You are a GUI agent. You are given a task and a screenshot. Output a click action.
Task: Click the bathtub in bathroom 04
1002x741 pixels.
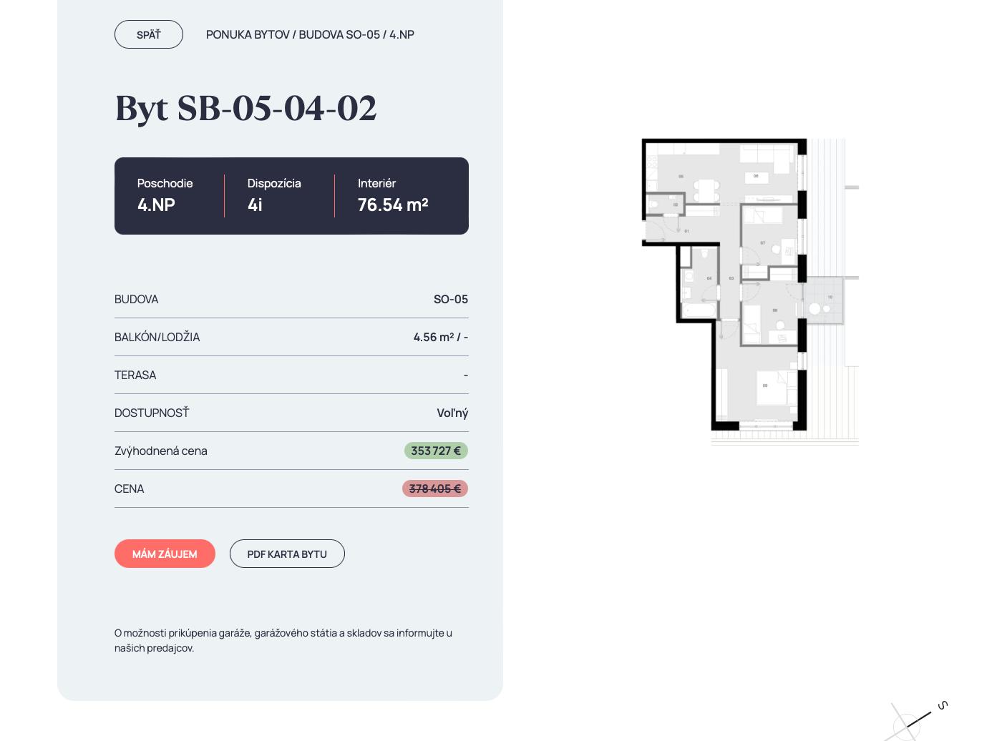click(x=698, y=310)
